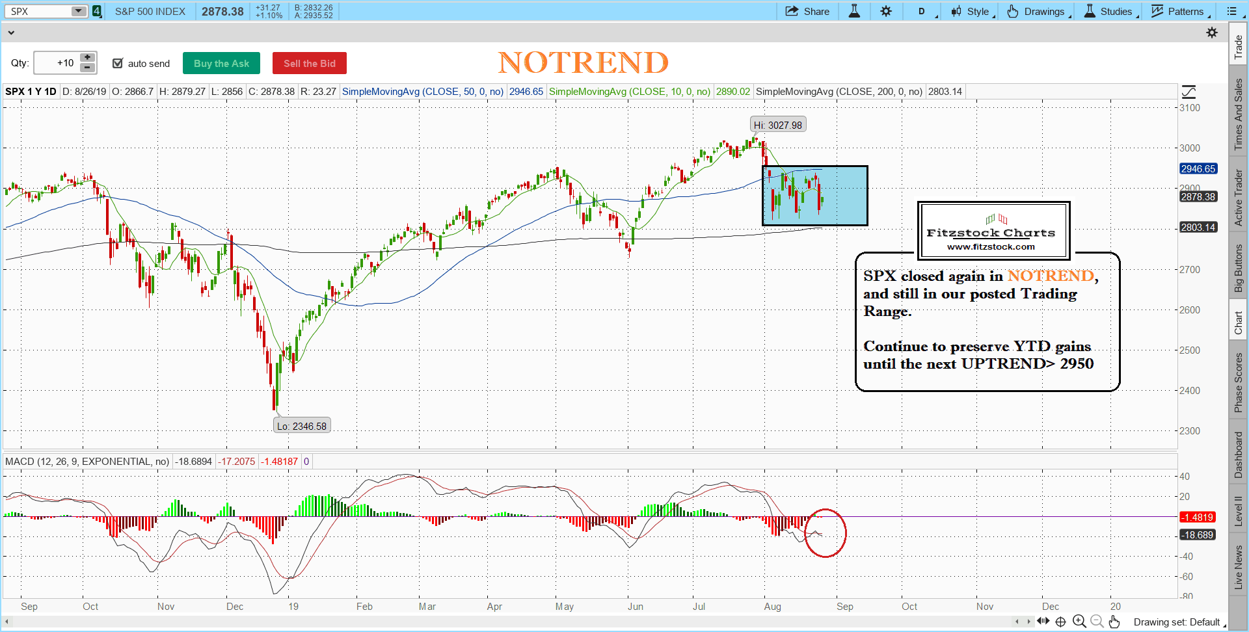Click the expand time axis arrows icon
Screen dimensions: 1249x632
(1043, 622)
